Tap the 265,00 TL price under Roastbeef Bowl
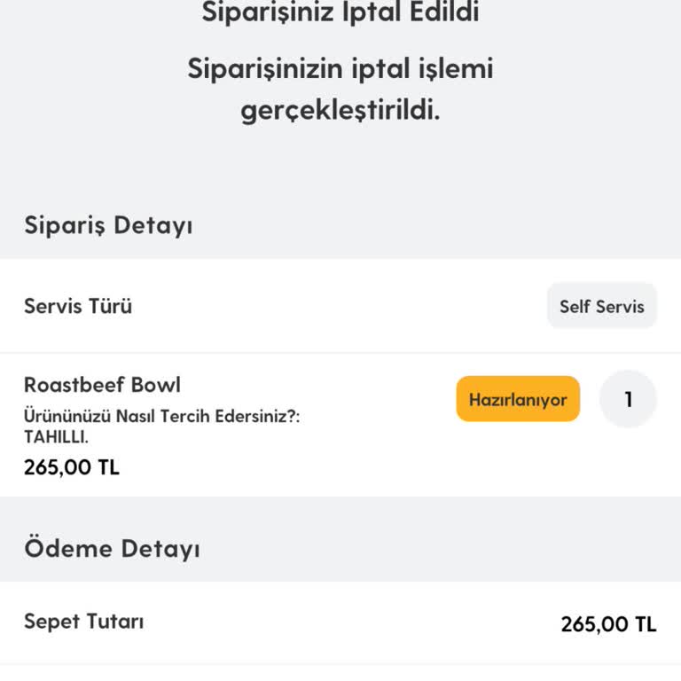 click(72, 467)
